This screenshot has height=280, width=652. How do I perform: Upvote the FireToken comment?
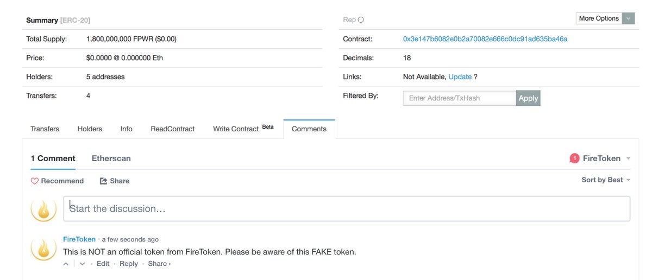point(66,264)
